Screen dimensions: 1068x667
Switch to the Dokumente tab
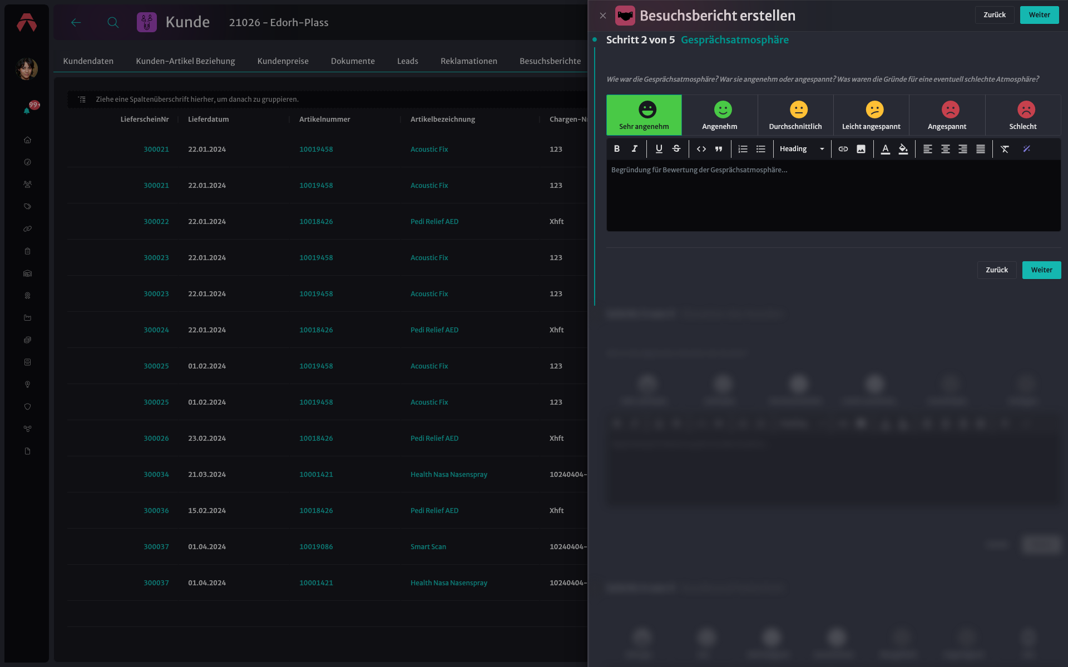[353, 61]
